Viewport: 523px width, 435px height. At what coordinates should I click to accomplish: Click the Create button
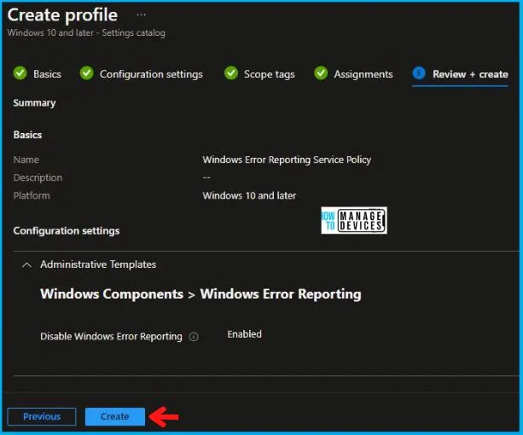pos(114,416)
